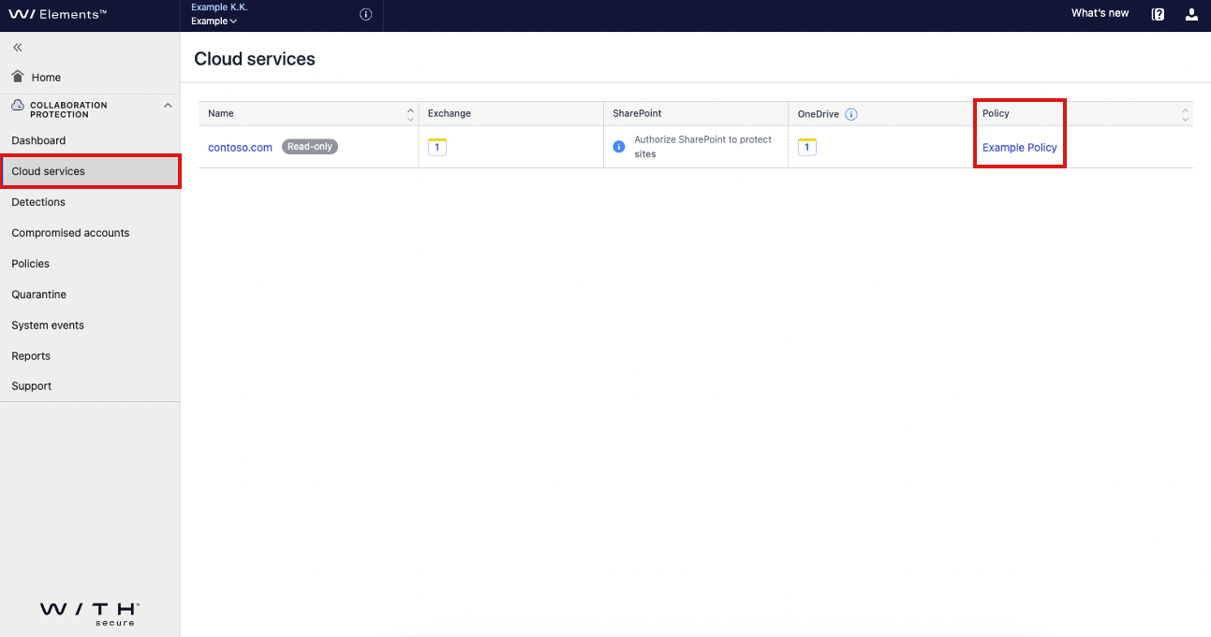Viewport: 1211px width, 637px height.
Task: Open System events in the sidebar
Action: point(48,326)
